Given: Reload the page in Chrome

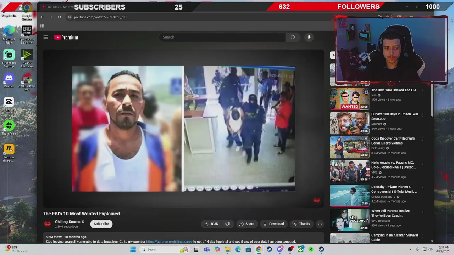Looking at the screenshot, I should tap(59, 17).
